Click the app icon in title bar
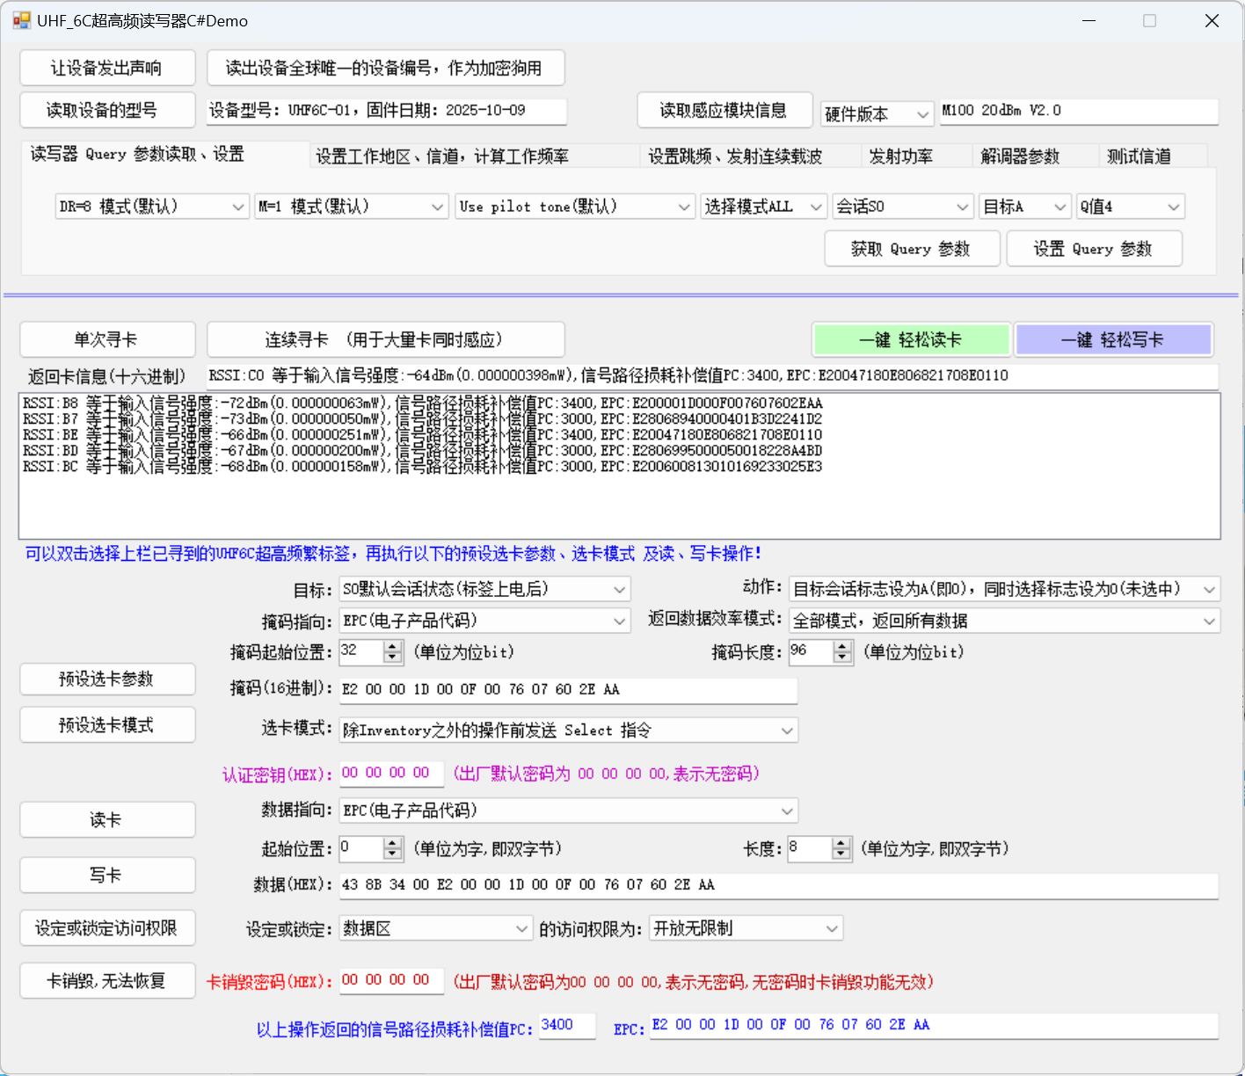 [x=21, y=20]
